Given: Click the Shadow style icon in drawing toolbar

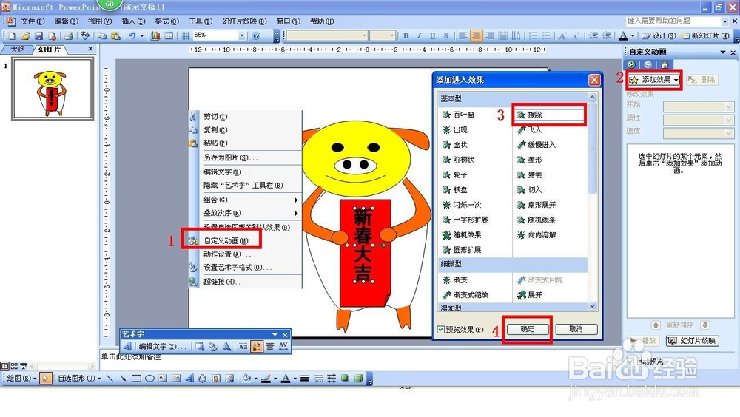Looking at the screenshot, I should click(345, 379).
